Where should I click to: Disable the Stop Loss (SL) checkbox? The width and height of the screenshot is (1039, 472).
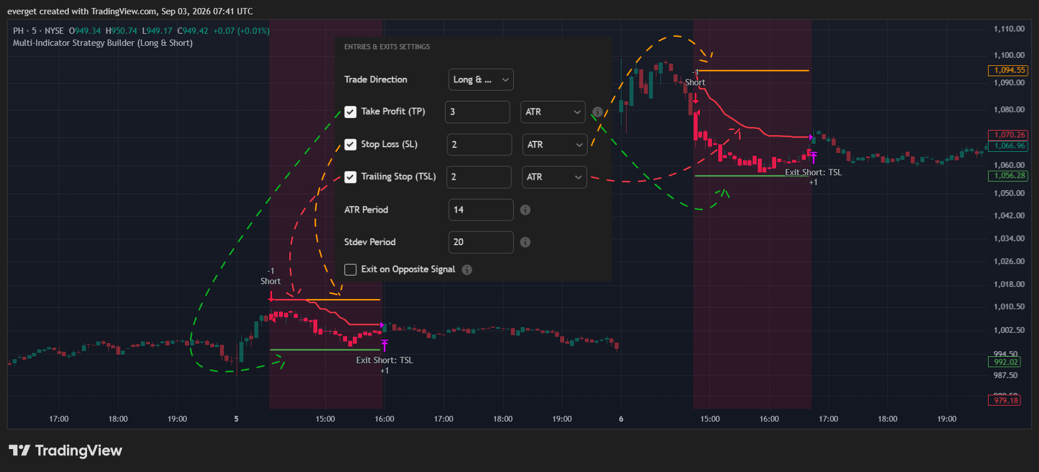click(x=351, y=144)
